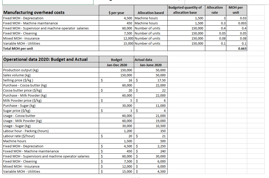Select the Allocation rate column header
The image size is (269, 178).
coord(215,10)
